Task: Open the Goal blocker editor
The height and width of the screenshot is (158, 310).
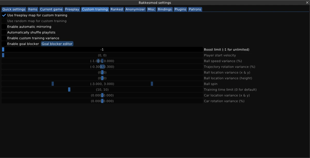Action: click(57, 44)
